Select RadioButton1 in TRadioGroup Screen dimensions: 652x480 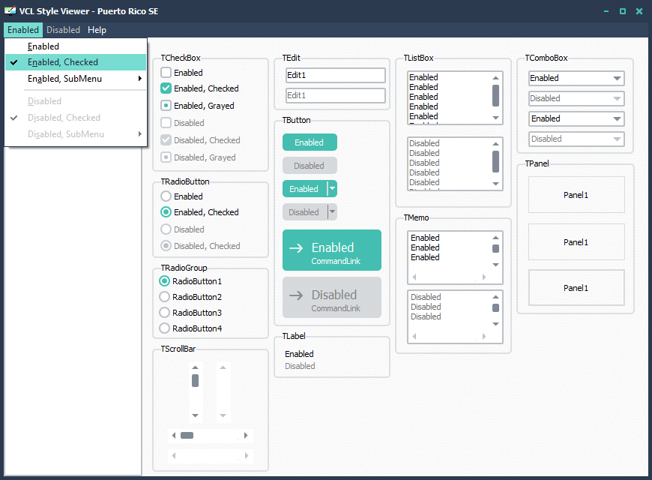pos(165,281)
